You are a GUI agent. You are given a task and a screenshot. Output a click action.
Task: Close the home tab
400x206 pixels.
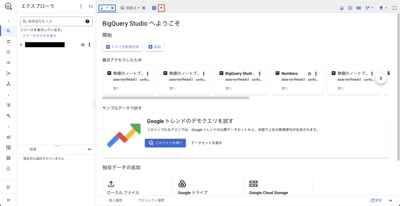[x=112, y=8]
